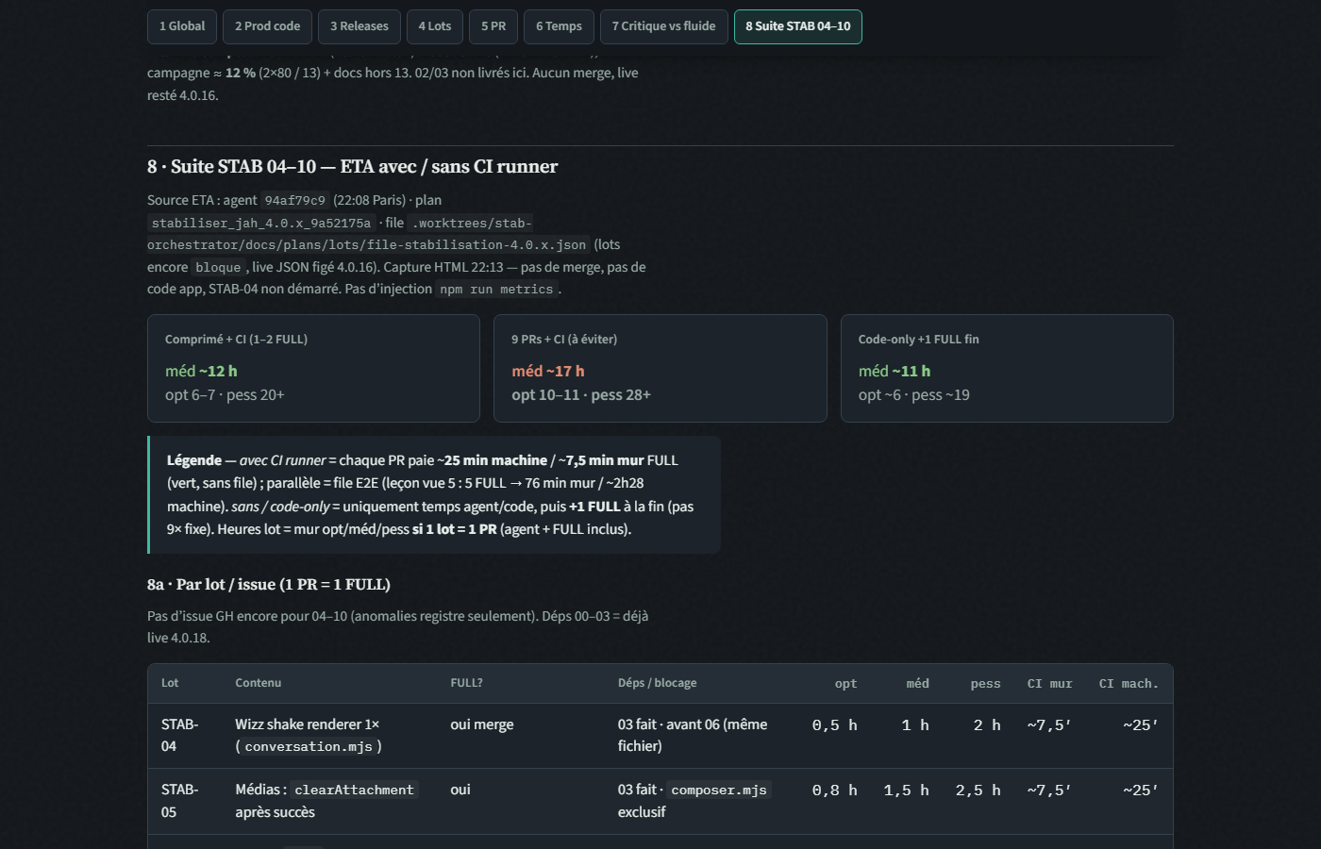
Task: Select the 8 Suite STAB 04–10 tab
Action: 798,26
